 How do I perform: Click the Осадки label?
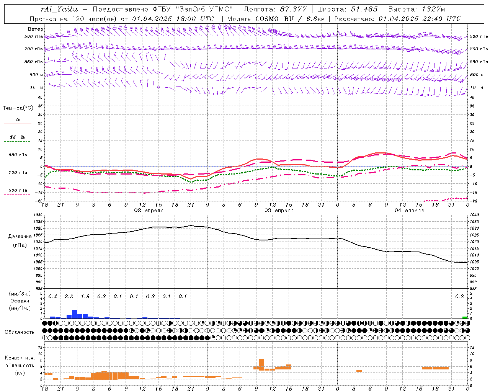coord(20,301)
